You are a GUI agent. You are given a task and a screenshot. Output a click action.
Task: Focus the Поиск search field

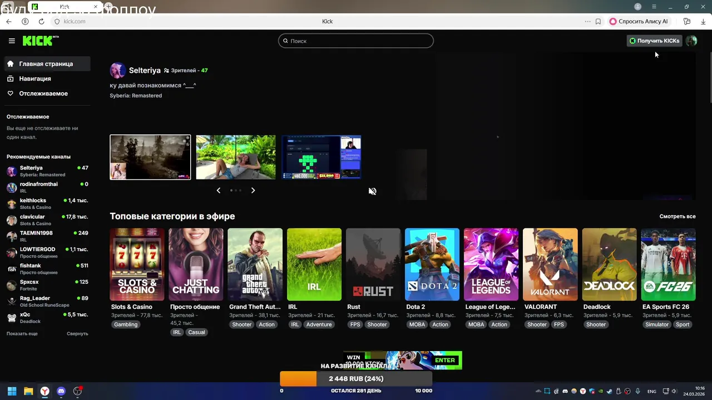pos(356,41)
